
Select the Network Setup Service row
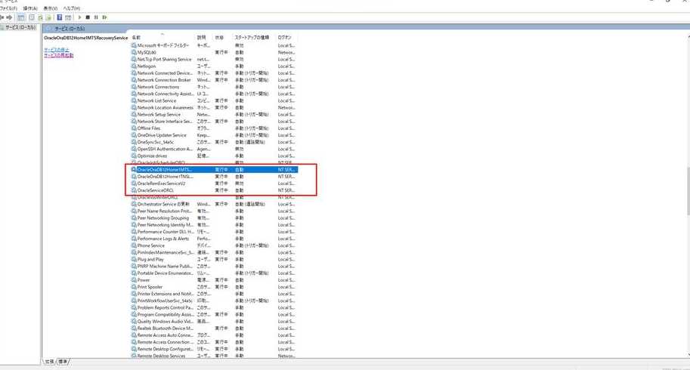click(215, 114)
